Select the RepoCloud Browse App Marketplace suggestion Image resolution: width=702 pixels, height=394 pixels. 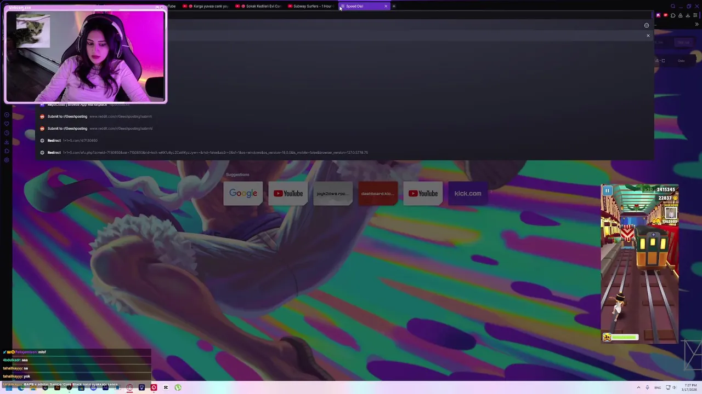346,105
